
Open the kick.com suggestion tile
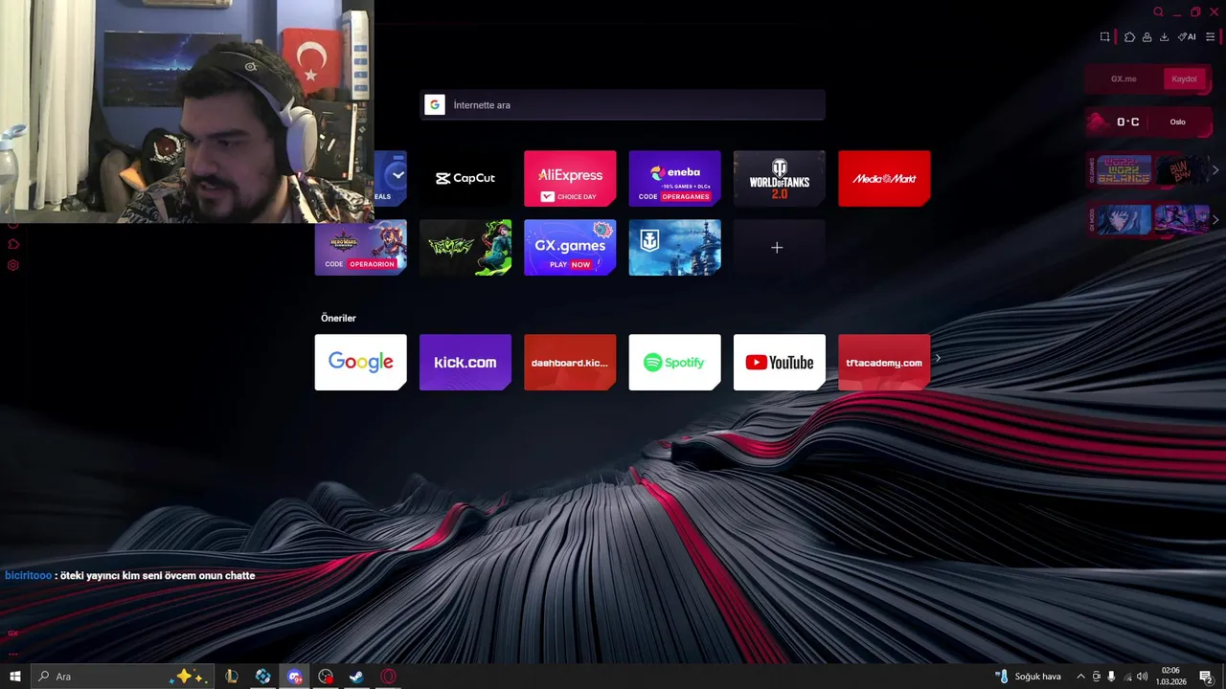(x=465, y=362)
